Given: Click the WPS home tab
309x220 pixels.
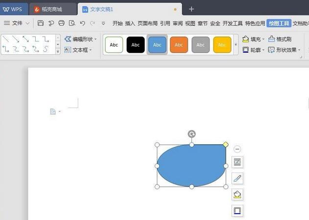Looking at the screenshot, I should 13,9.
